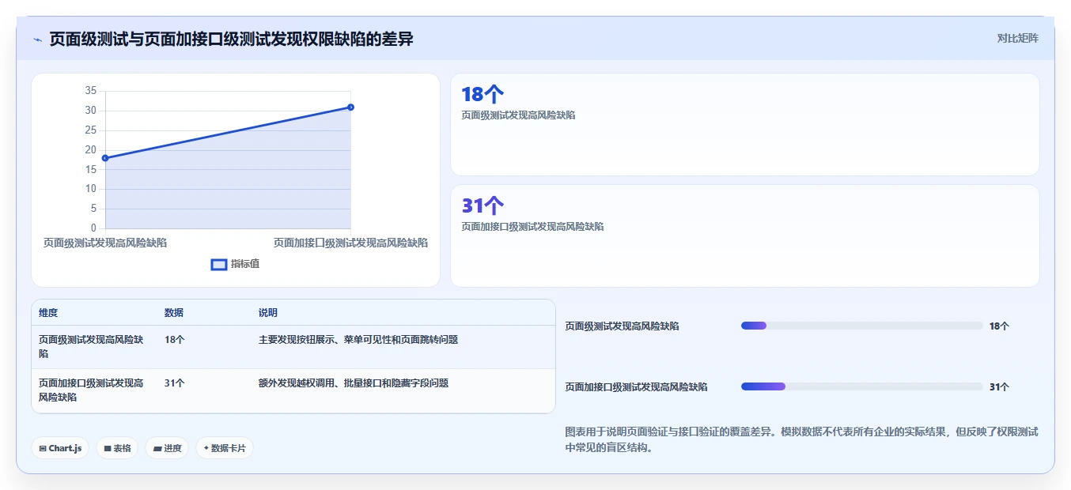This screenshot has height=490, width=1071.
Task: Click the 对比矩阵 label in header
Action: point(1017,38)
